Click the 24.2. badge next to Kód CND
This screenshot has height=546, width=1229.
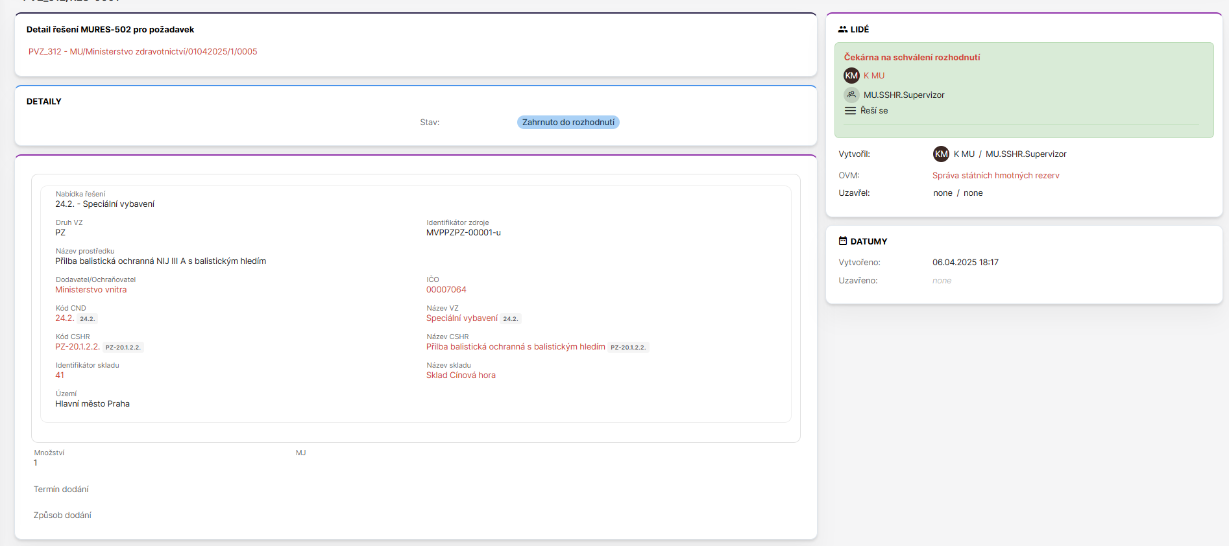(88, 319)
